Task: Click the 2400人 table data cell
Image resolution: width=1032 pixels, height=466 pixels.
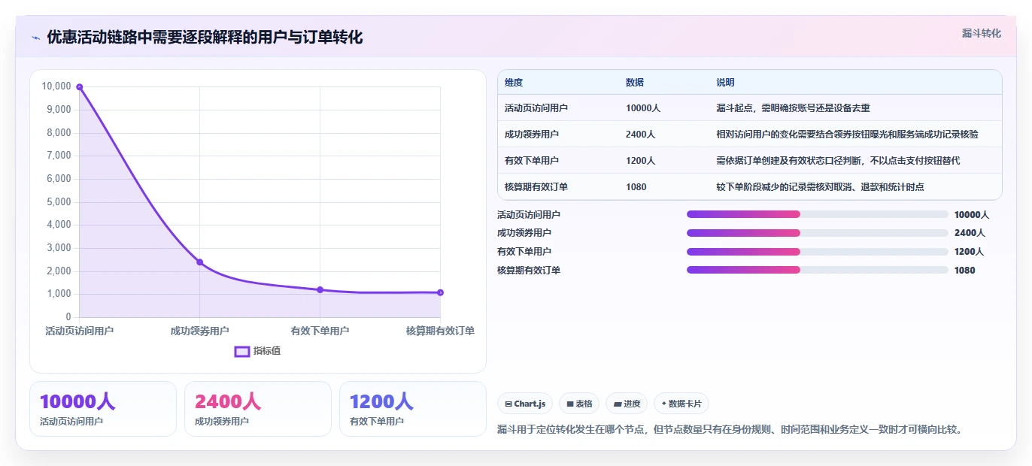Action: 663,135
